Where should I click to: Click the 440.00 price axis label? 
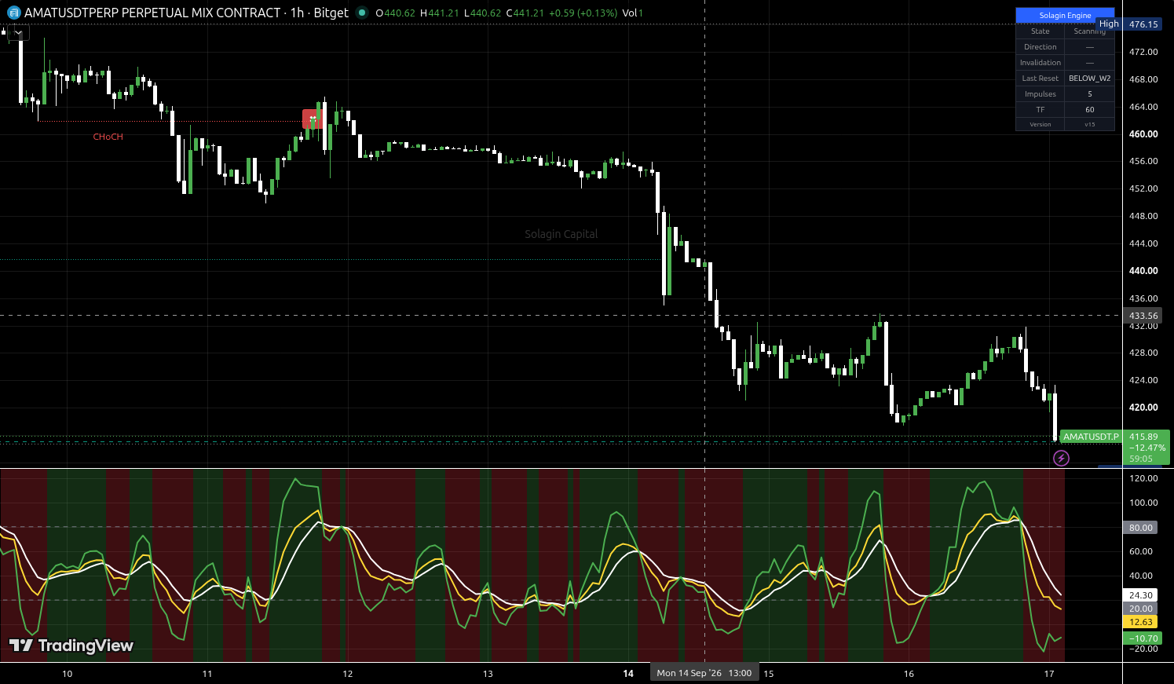tap(1143, 271)
